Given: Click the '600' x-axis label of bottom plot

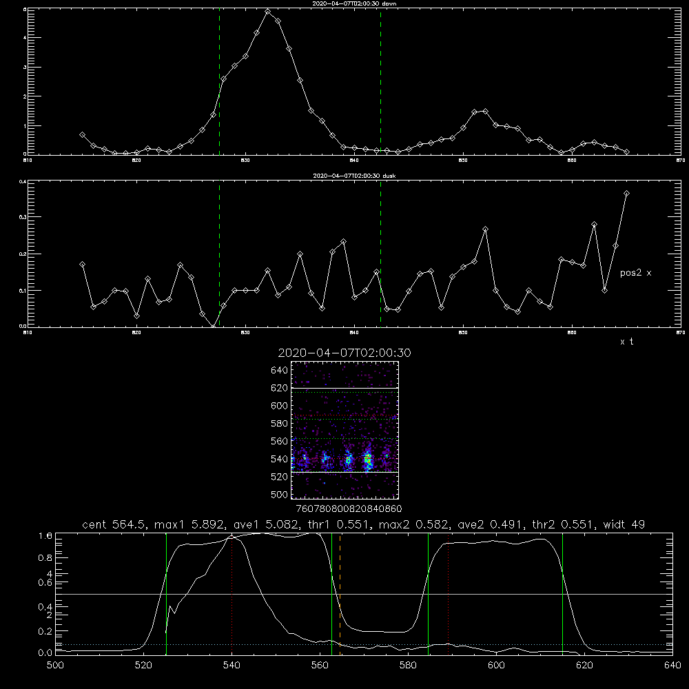Looking at the screenshot, I should pyautogui.click(x=496, y=666).
